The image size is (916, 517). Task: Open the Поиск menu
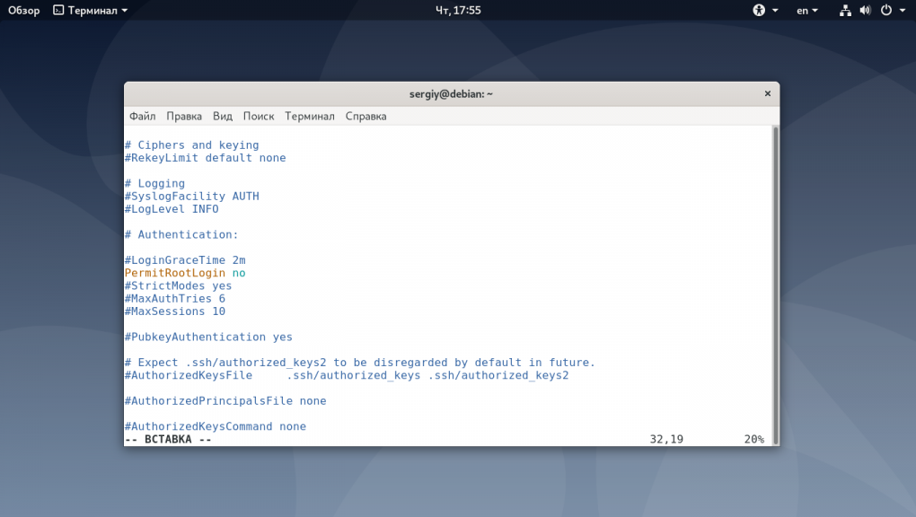[x=259, y=116]
